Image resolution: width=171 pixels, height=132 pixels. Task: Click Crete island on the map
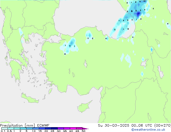(30, 98)
